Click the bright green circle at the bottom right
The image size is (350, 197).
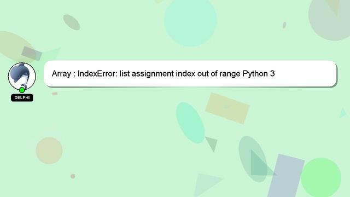point(321,177)
